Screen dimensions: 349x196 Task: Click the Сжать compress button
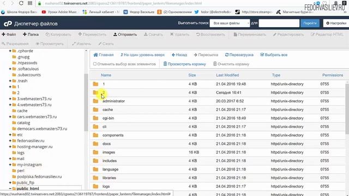point(106,44)
